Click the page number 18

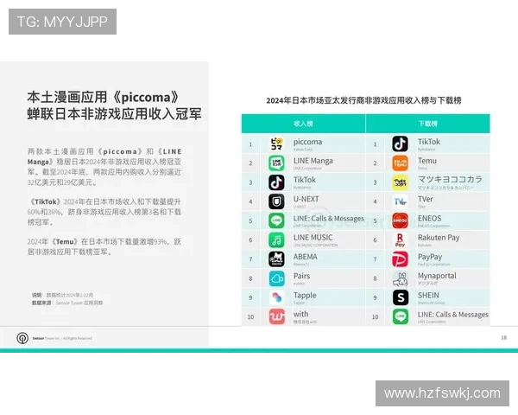504,337
